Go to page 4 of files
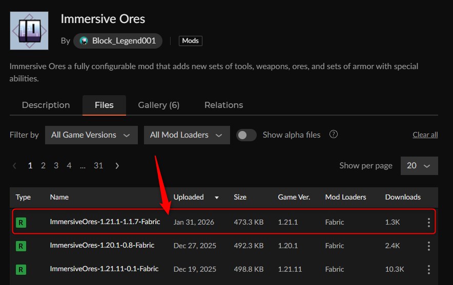 (x=69, y=166)
